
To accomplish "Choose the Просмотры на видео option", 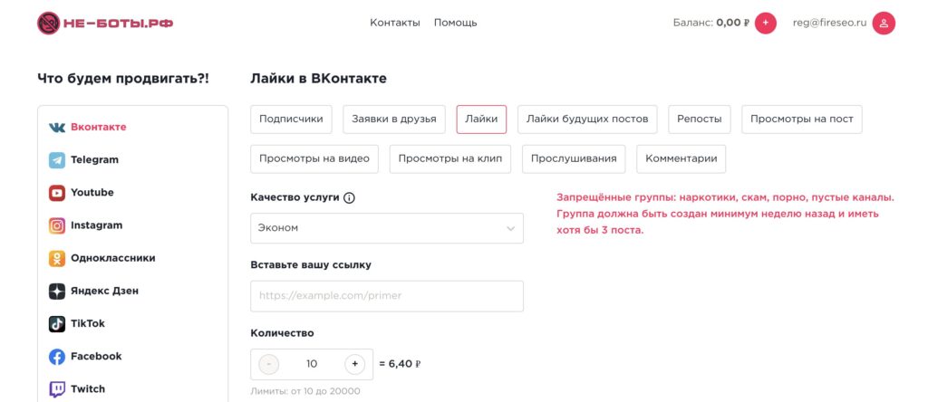I will click(314, 158).
